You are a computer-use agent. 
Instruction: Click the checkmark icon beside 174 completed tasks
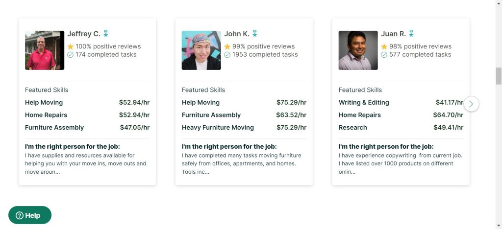70,55
